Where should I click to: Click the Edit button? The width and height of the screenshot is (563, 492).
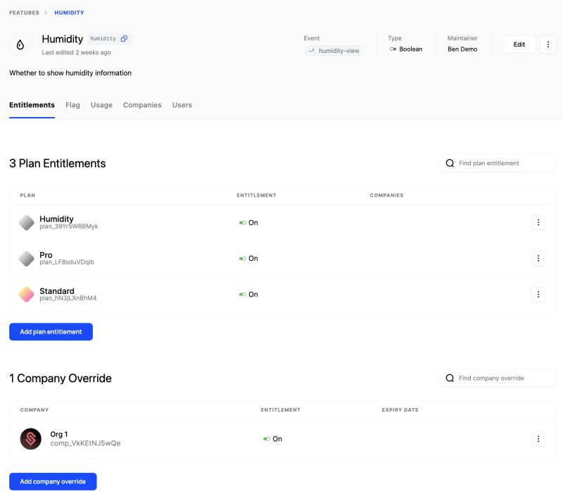tap(519, 44)
